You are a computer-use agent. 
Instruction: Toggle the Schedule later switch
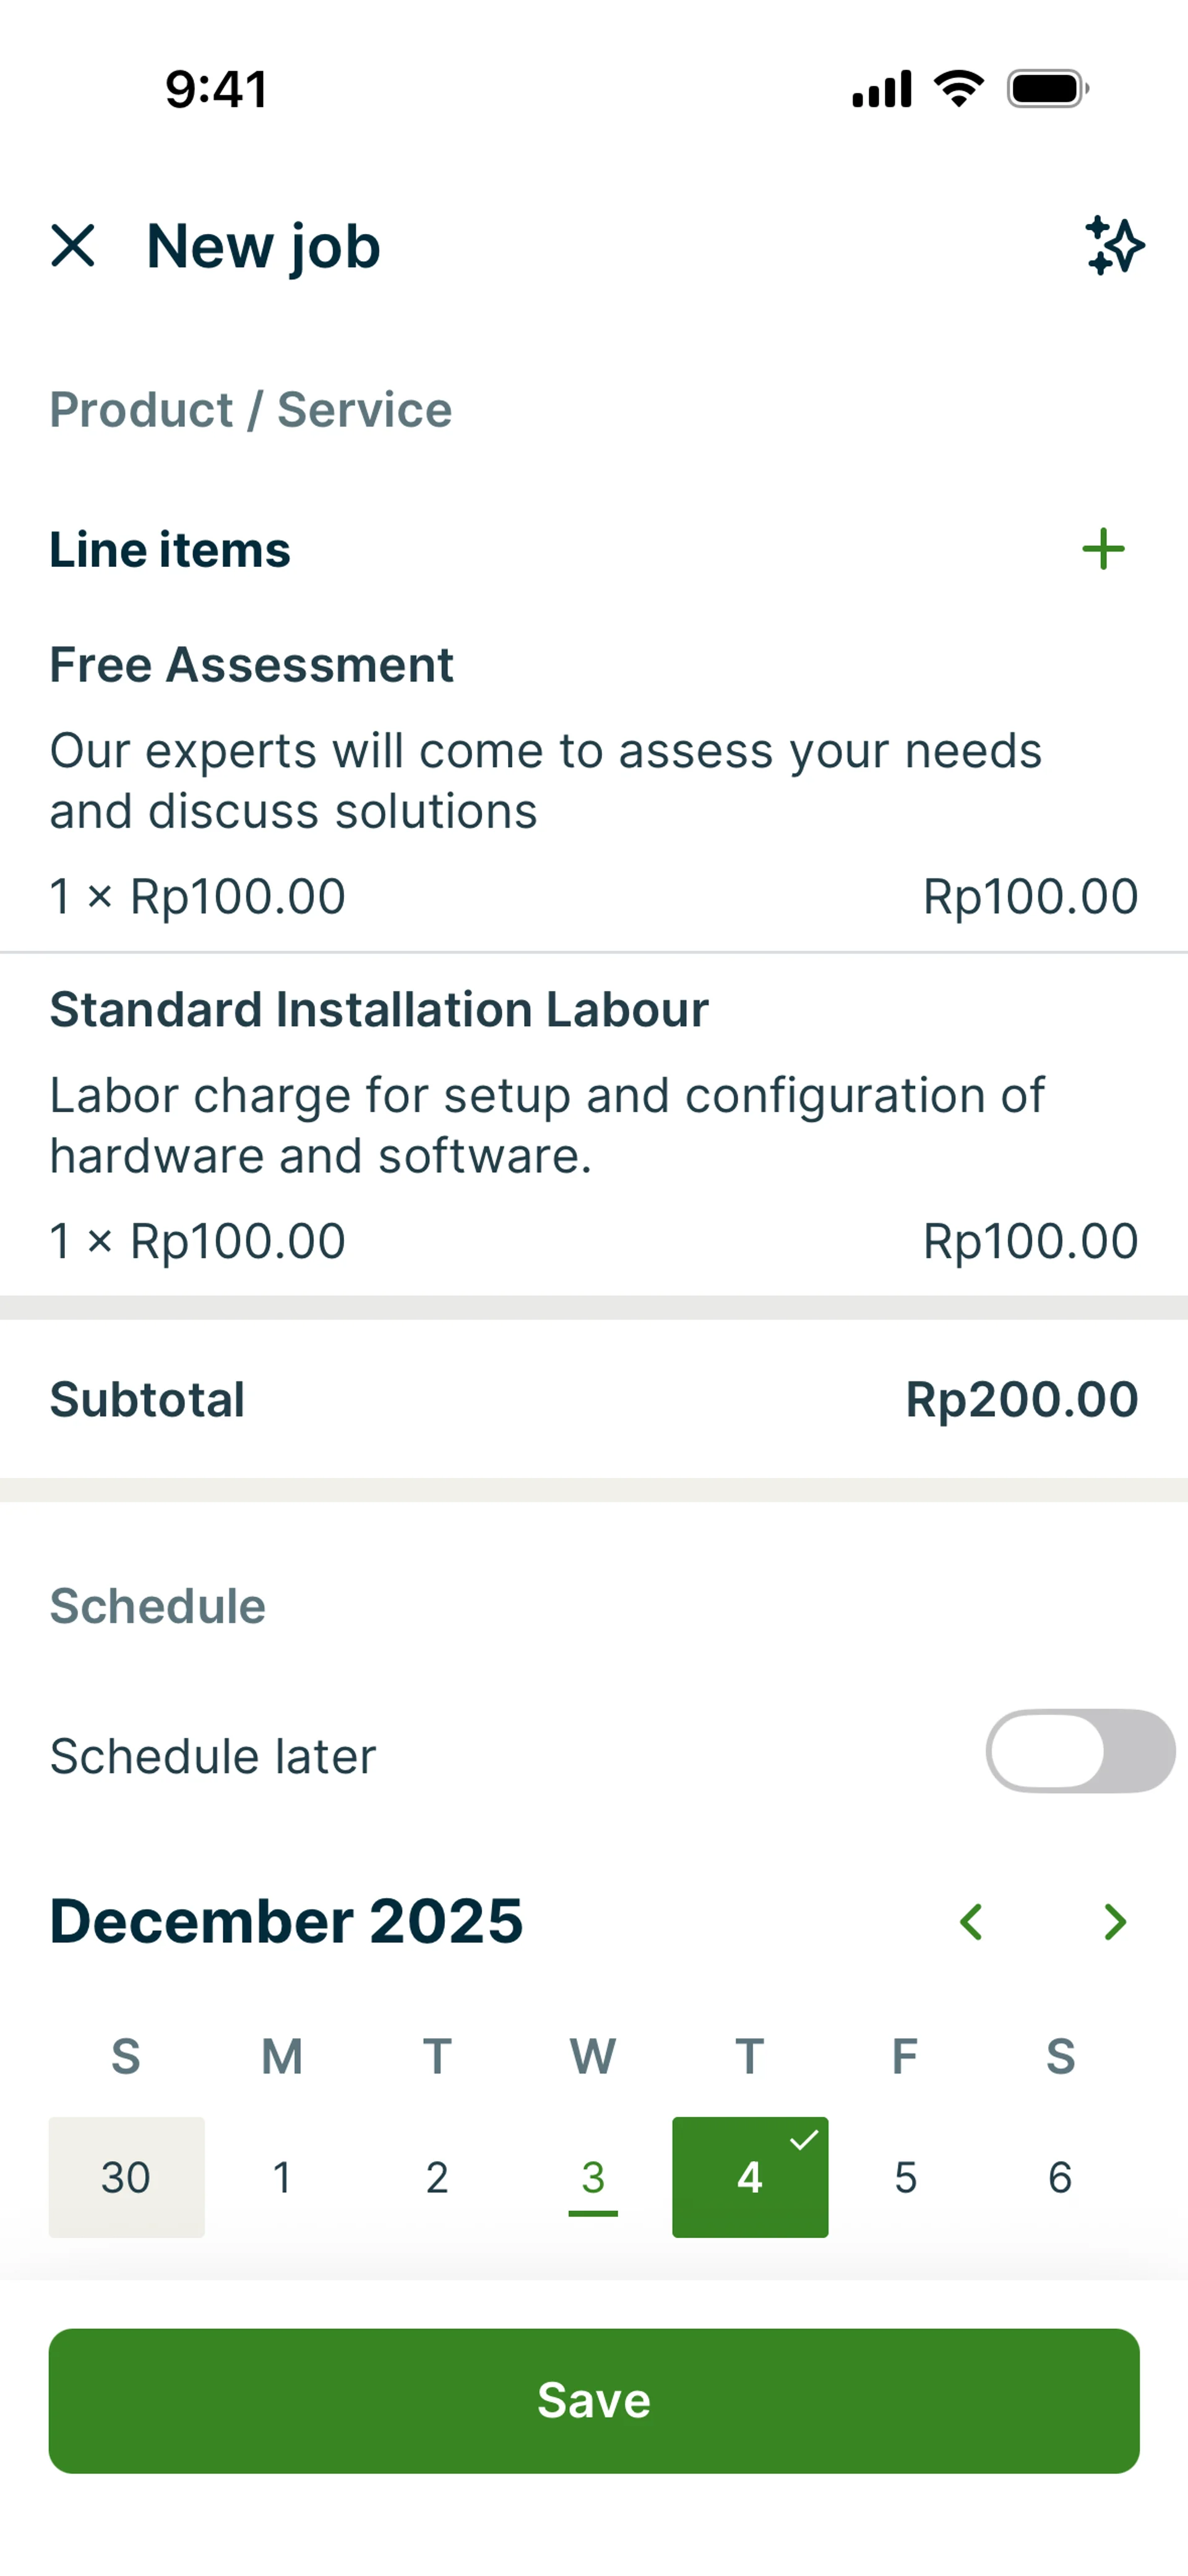click(x=1080, y=1751)
